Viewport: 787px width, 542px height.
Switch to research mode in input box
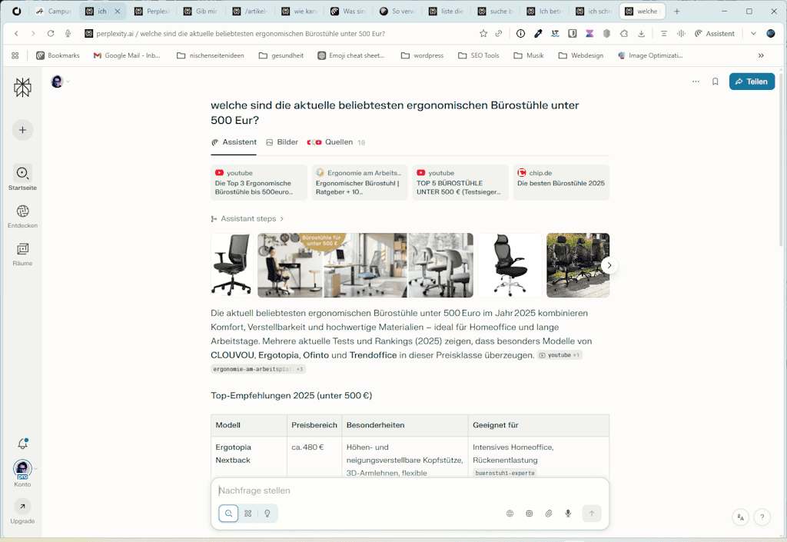[x=247, y=514]
